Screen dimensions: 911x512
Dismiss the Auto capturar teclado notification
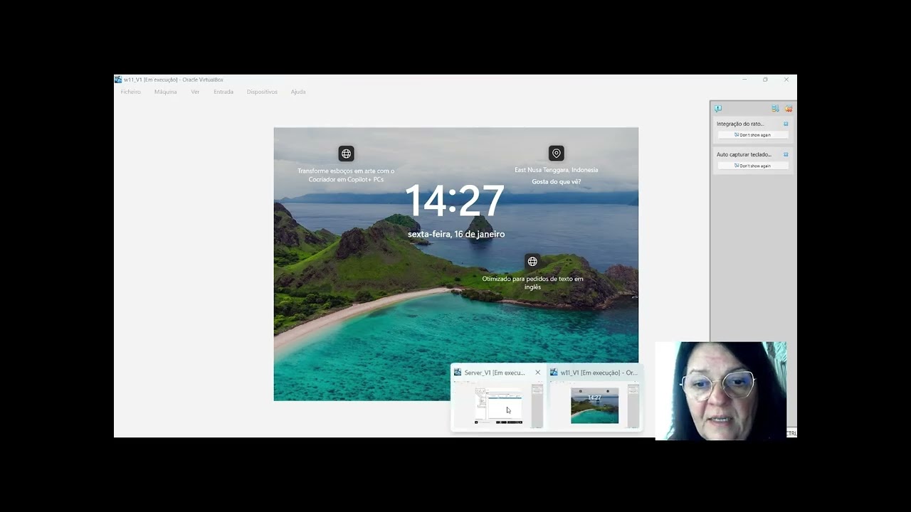click(786, 154)
